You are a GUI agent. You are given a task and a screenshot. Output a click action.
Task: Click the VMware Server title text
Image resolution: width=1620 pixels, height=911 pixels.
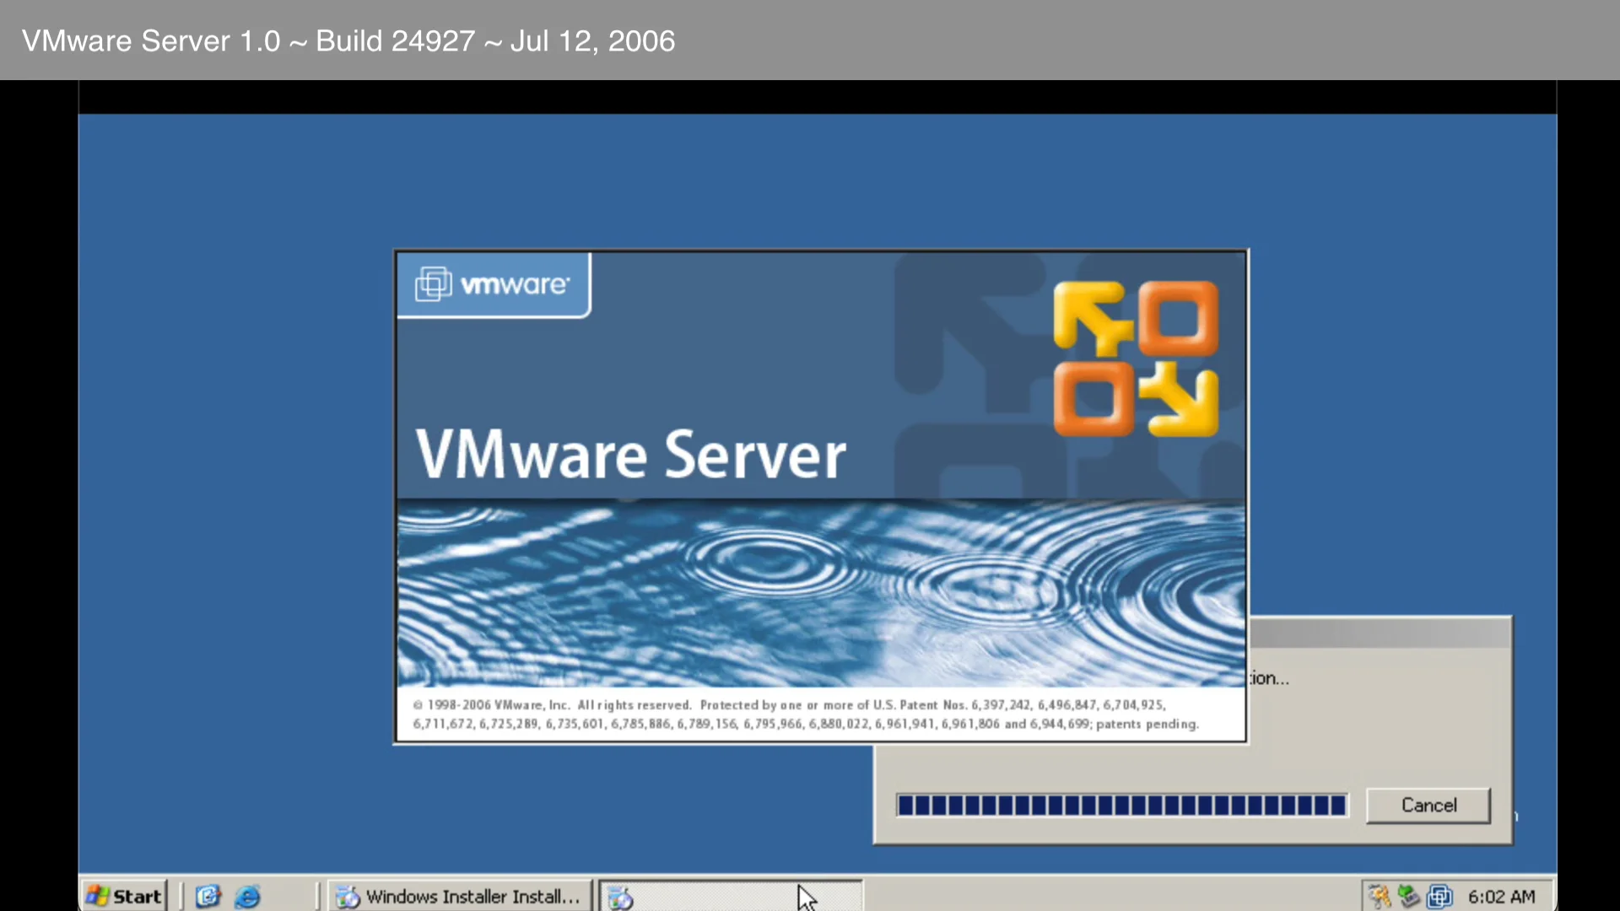(630, 455)
